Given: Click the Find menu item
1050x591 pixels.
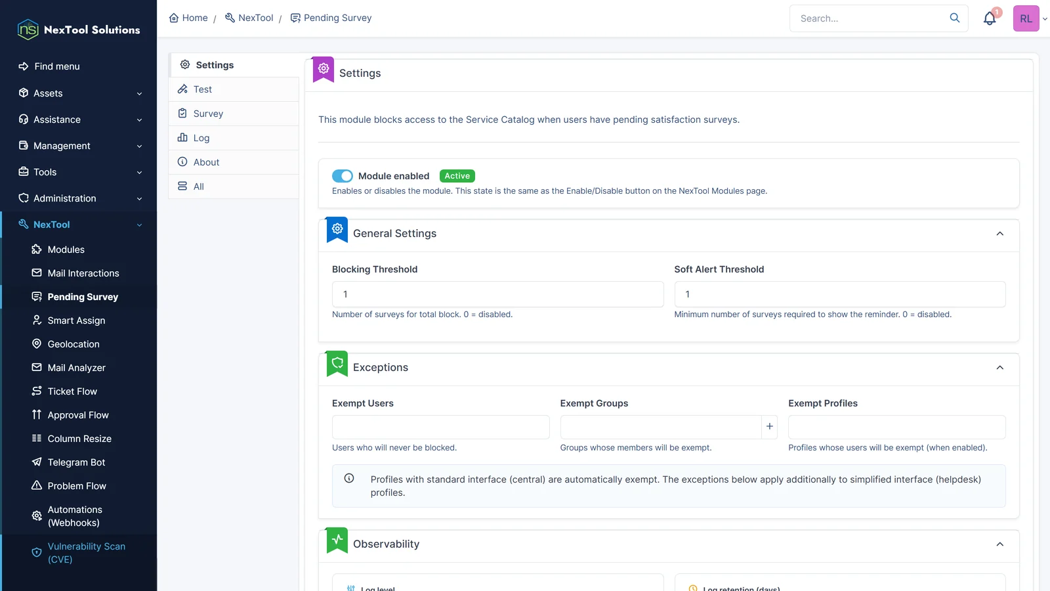Looking at the screenshot, I should [79, 66].
